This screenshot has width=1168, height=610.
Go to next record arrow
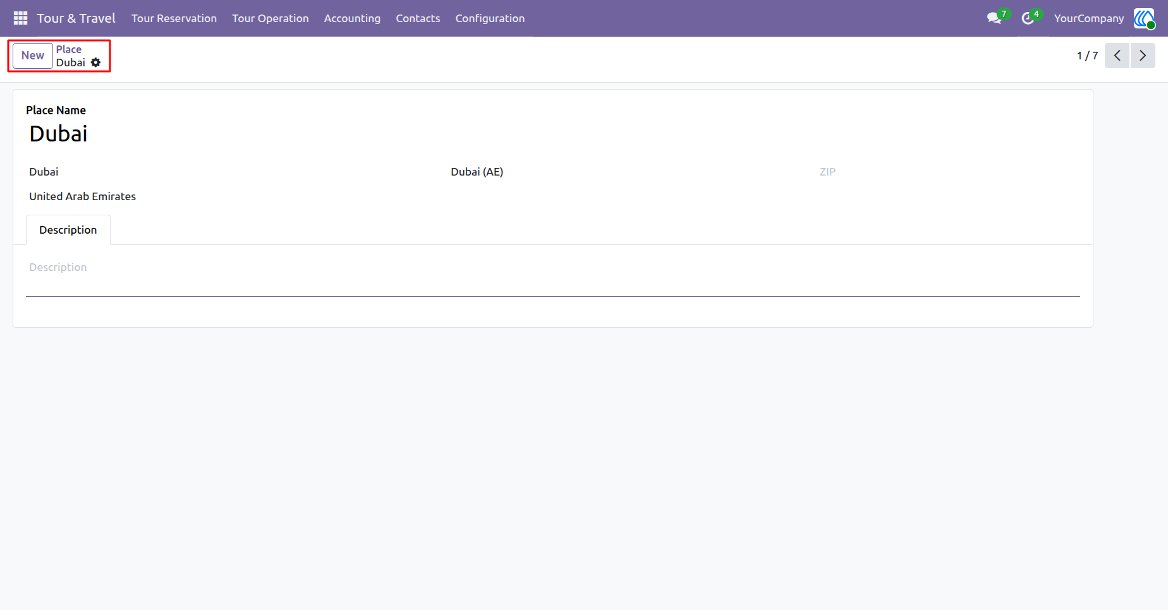pos(1143,56)
